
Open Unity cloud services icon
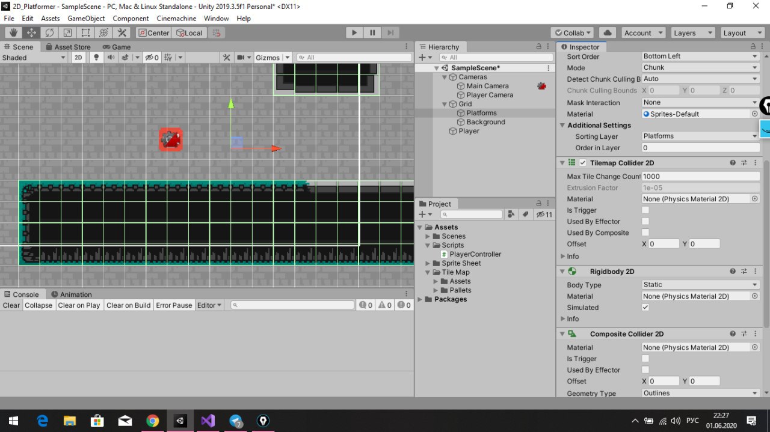[x=608, y=33]
